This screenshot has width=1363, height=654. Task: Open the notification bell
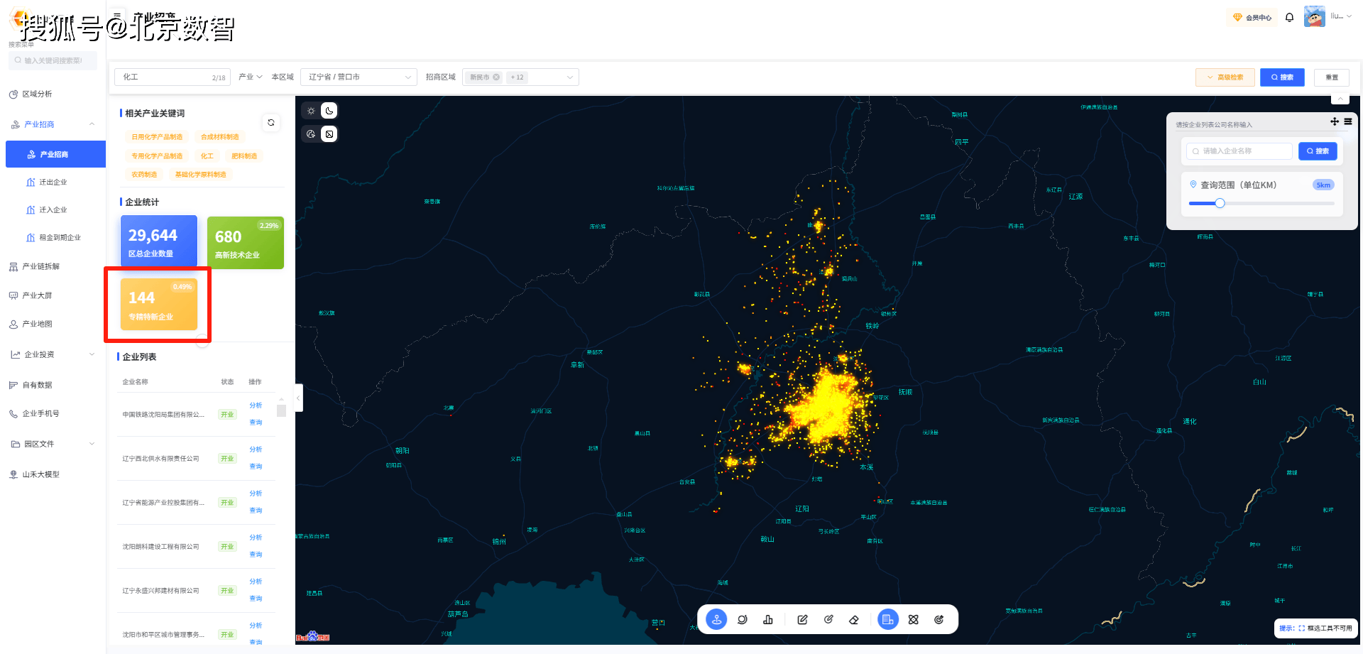1289,17
